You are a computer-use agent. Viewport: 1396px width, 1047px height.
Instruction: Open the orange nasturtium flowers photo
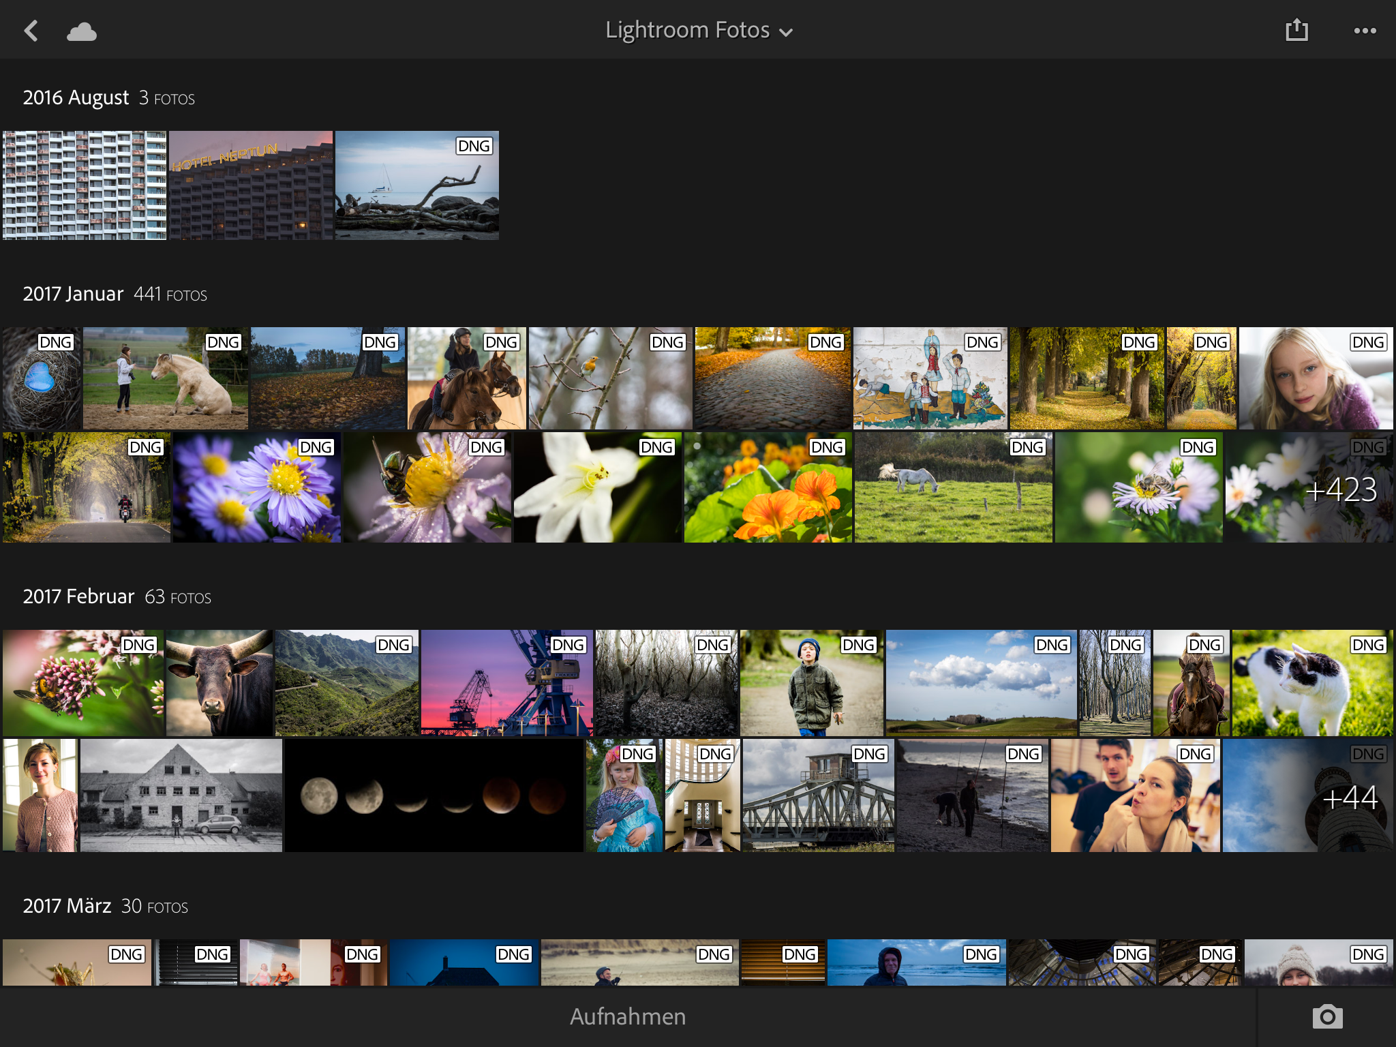[768, 487]
